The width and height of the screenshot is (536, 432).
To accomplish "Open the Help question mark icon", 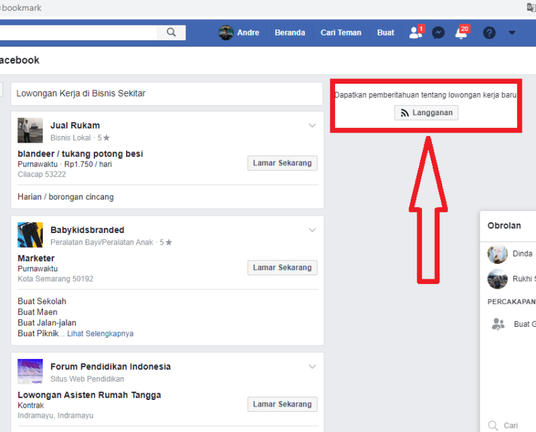I will tap(489, 33).
